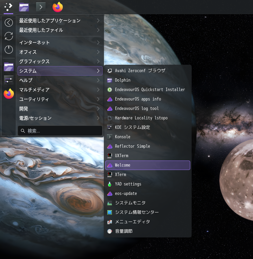Choose eos-update from the system submenu

[148, 194]
